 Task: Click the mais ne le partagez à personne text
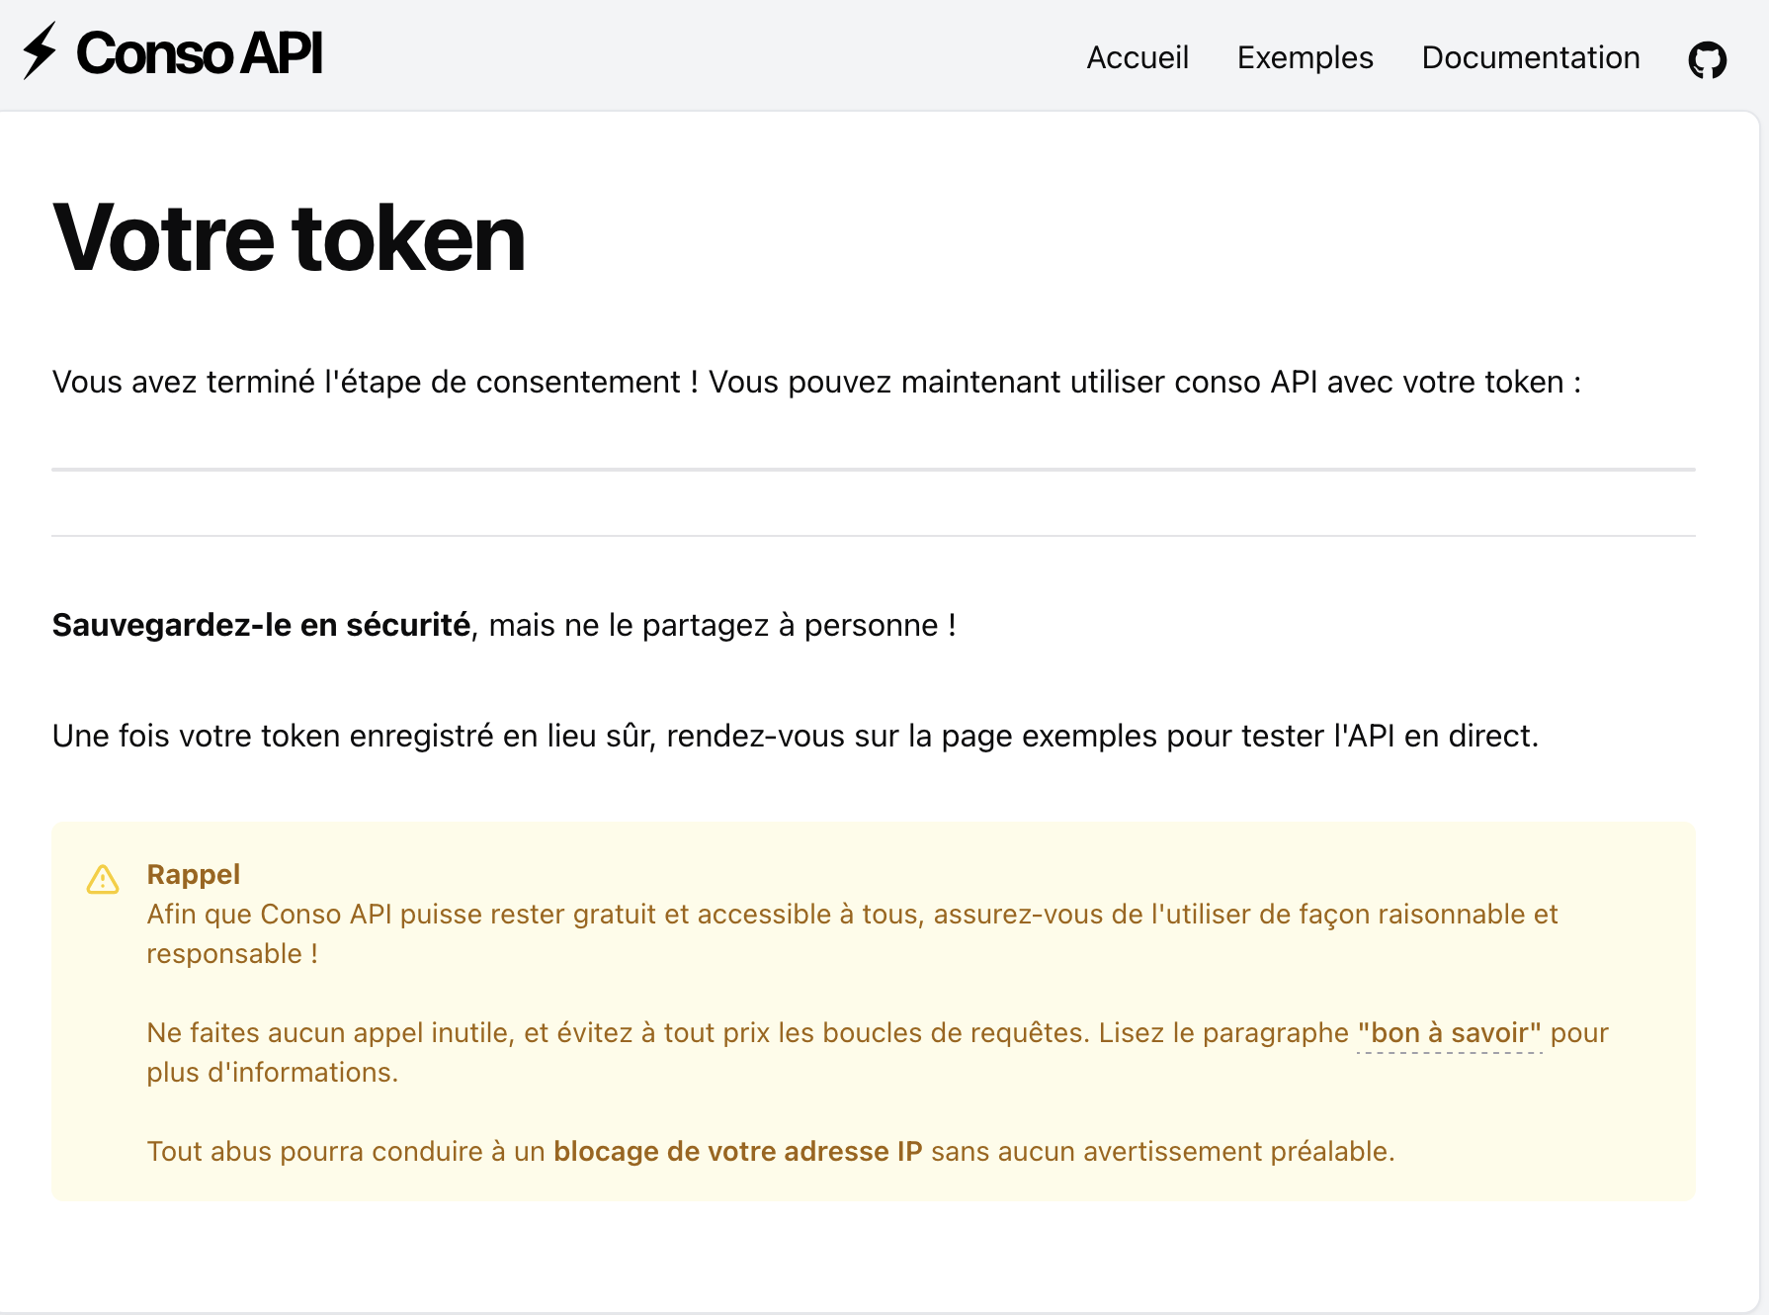(x=721, y=625)
